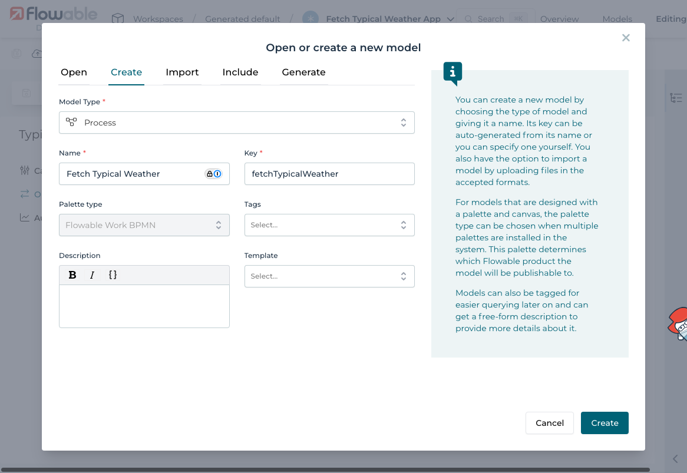Switch to the Generate tab
The width and height of the screenshot is (687, 473).
(303, 72)
